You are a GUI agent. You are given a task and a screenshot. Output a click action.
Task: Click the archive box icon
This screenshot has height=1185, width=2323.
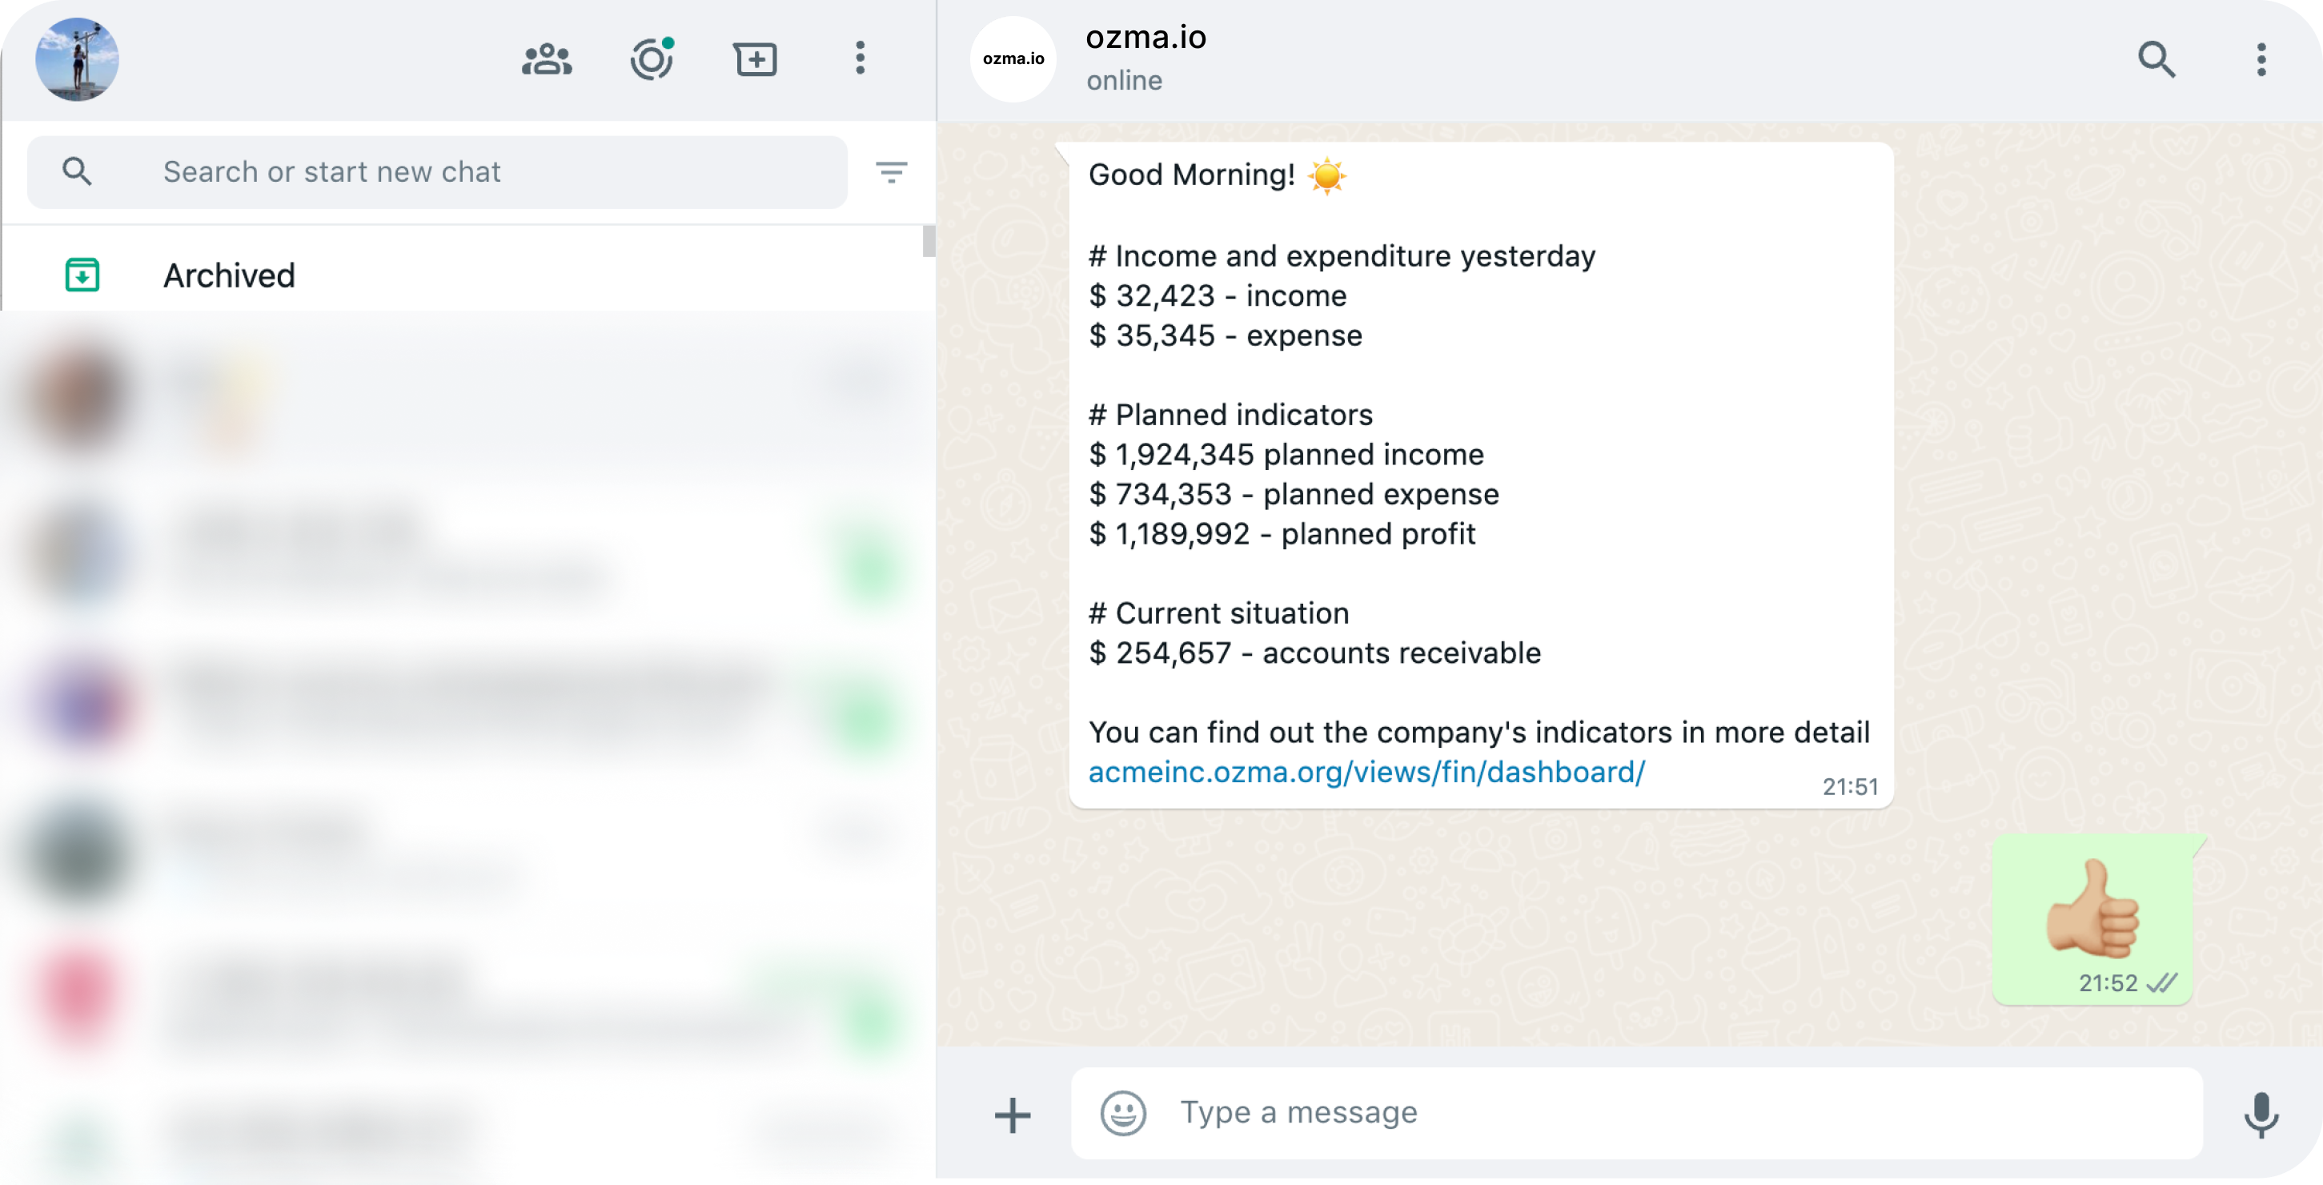82,275
